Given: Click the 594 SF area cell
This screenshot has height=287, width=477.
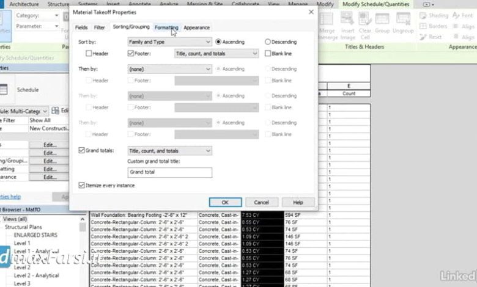Looking at the screenshot, I should point(305,215).
